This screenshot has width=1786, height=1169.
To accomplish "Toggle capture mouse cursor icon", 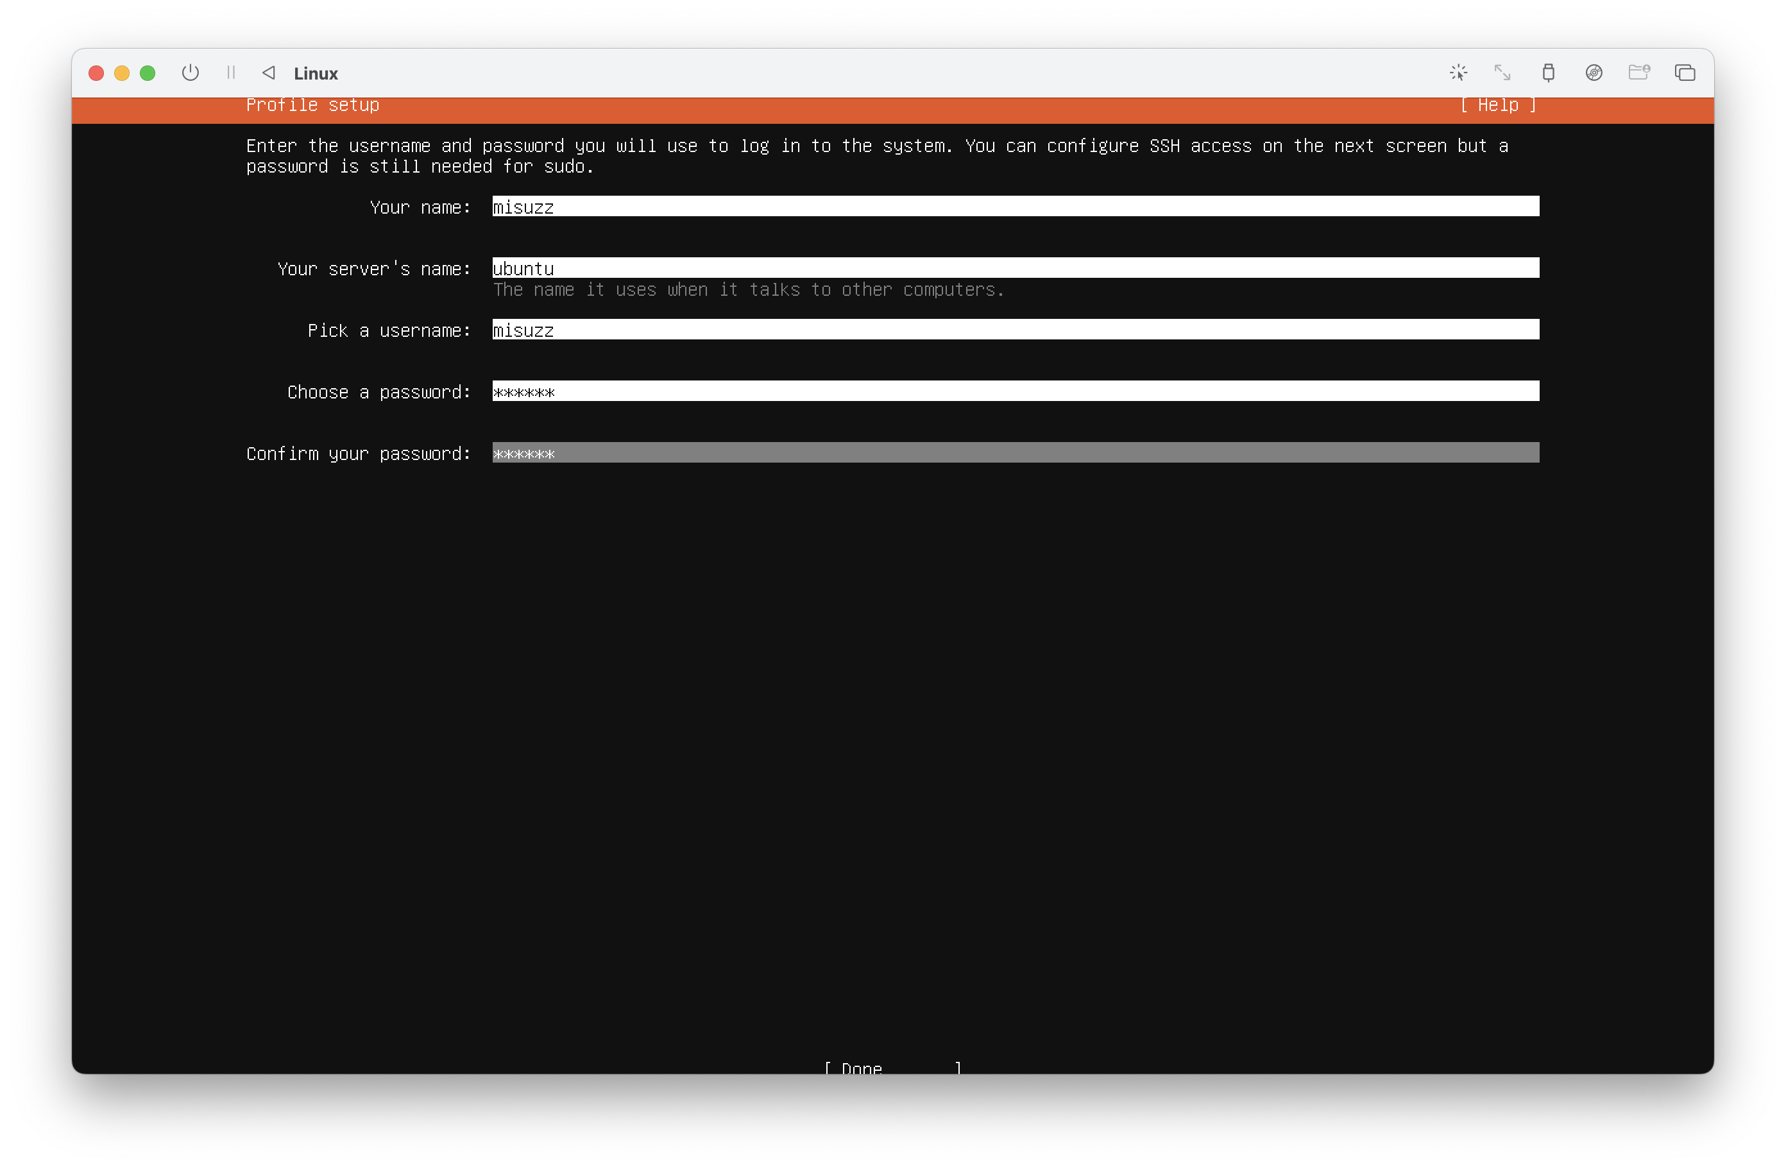I will [x=1458, y=73].
